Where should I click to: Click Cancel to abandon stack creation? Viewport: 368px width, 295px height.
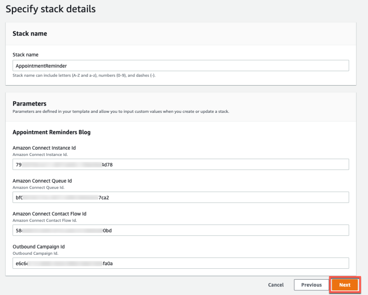(275, 285)
